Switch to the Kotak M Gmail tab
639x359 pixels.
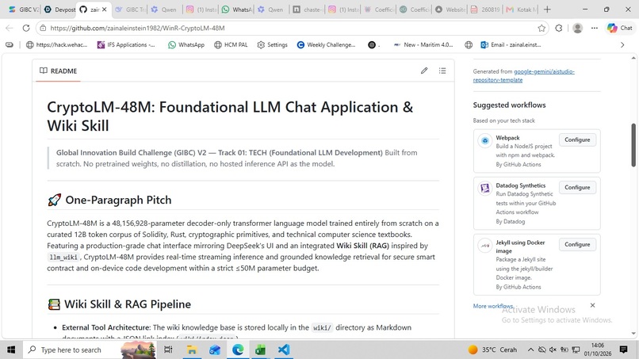521,10
